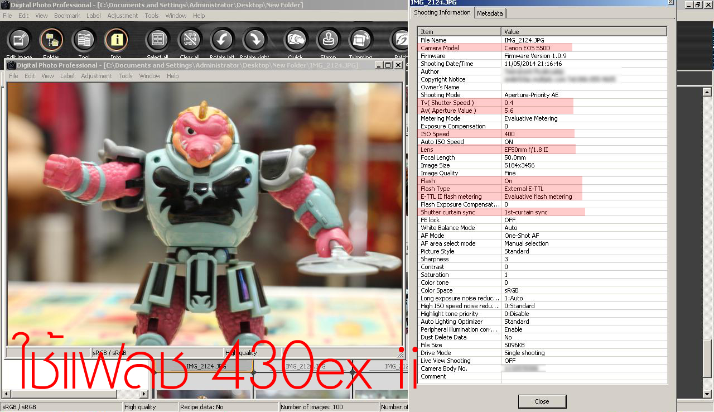
Task: Click the Focal Length row
Action: point(542,157)
